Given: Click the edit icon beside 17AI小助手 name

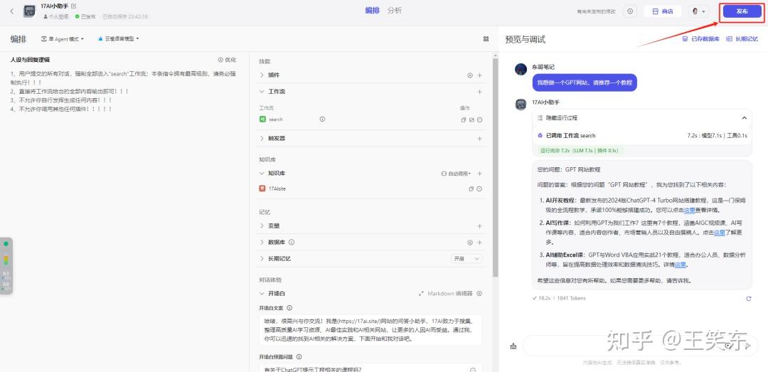Looking at the screenshot, I should [x=74, y=6].
